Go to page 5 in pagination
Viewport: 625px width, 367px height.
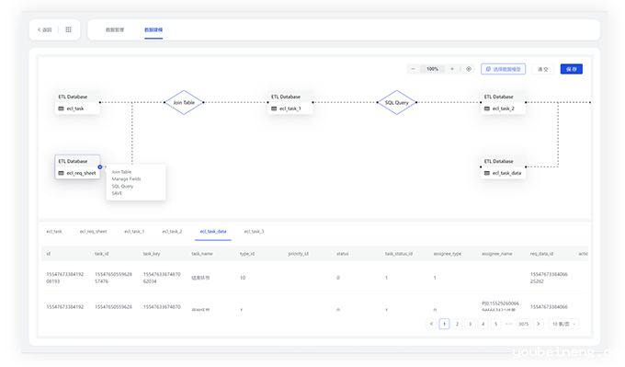pyautogui.click(x=495, y=324)
